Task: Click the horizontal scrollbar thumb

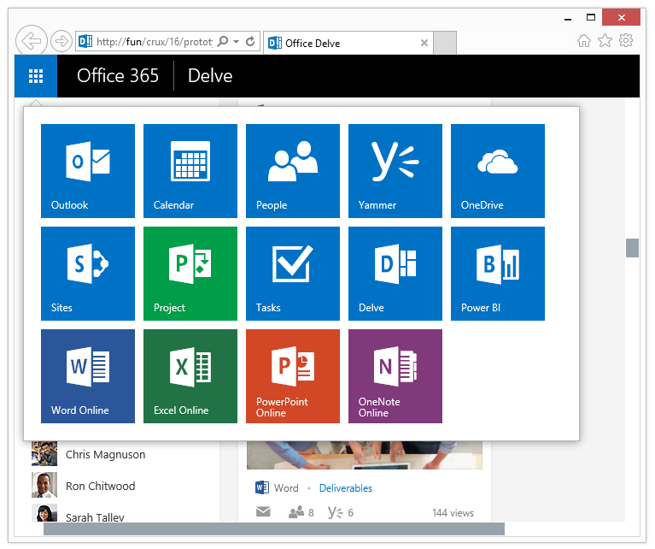Action: (274, 528)
